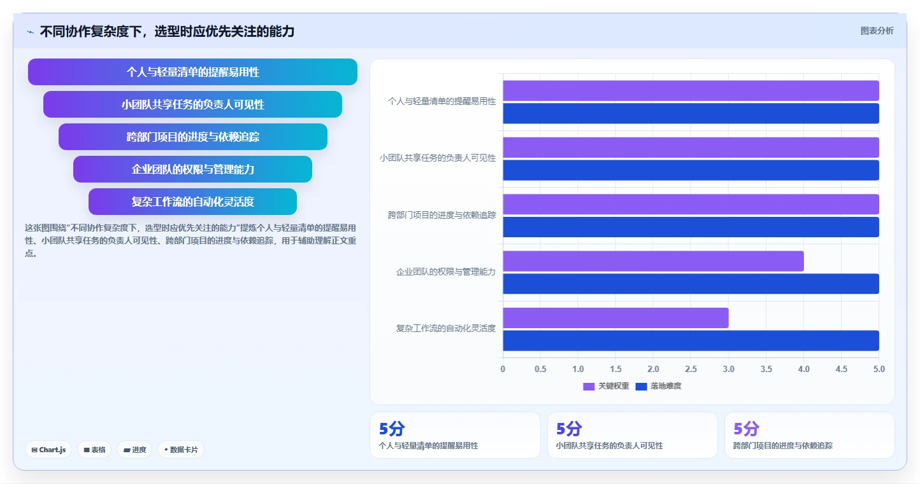Click the 5分 value above 小团队共享任务的负责人可见性 card
This screenshot has height=484, width=920.
tap(569, 429)
